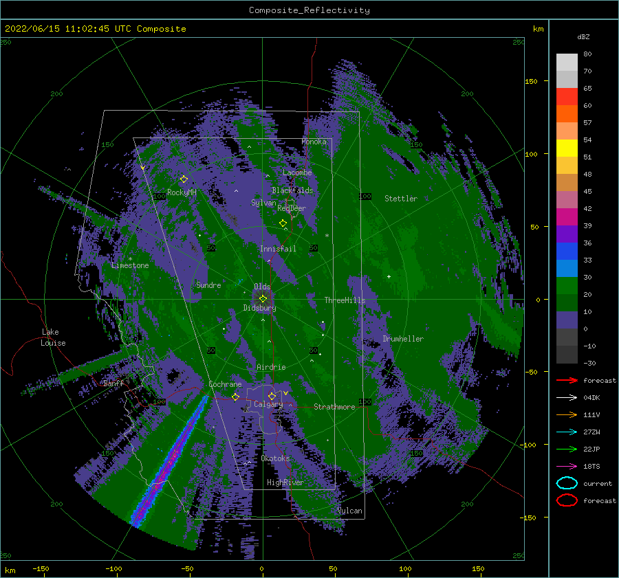Click the Airdrie city label

click(x=271, y=367)
